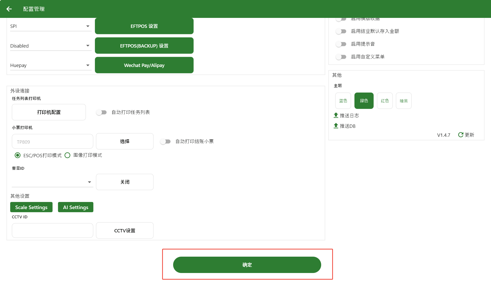The height and width of the screenshot is (284, 491).
Task: Choose the 红色 theme swatch
Action: coord(385,101)
